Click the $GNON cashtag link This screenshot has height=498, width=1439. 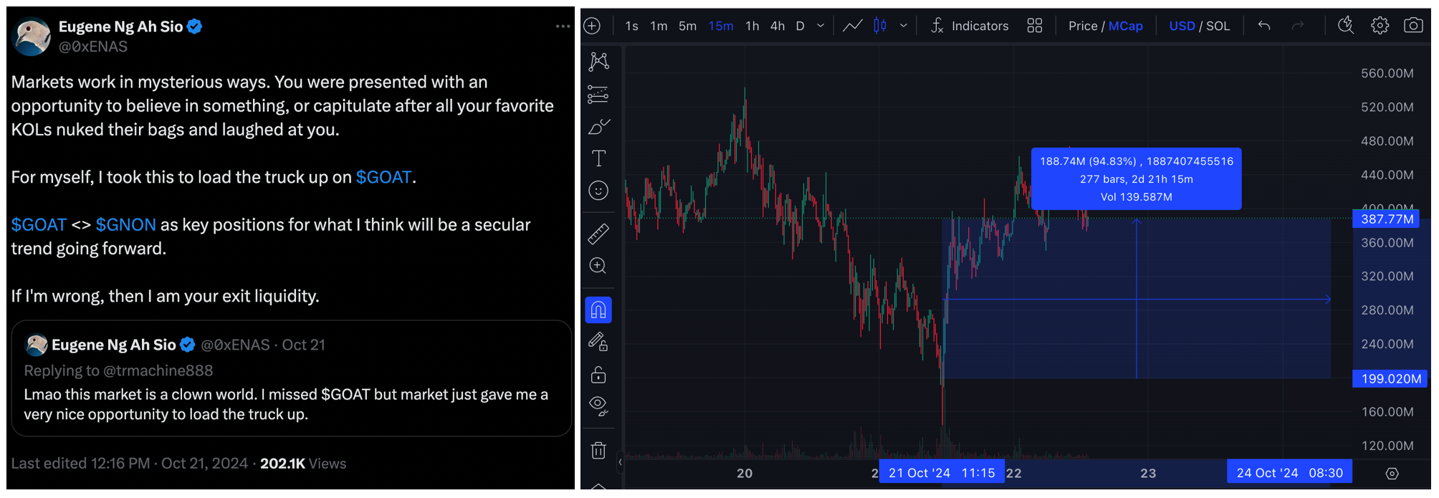point(125,225)
